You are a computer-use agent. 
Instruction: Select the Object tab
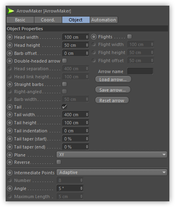(76, 20)
